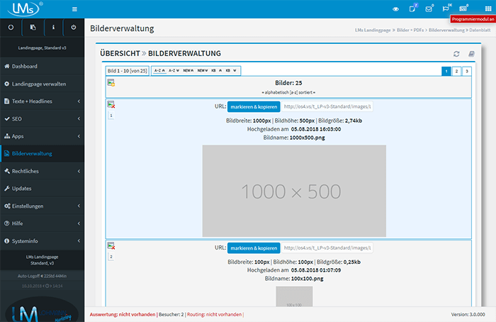This screenshot has height=322, width=496.
Task: Click the info icon in the sidebar toolbar
Action: 53,27
